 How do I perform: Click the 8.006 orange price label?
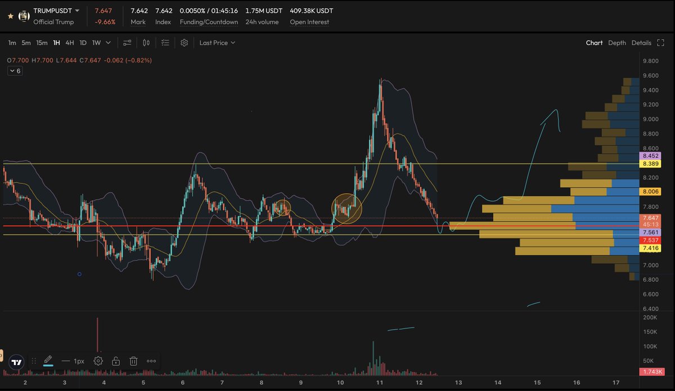650,192
